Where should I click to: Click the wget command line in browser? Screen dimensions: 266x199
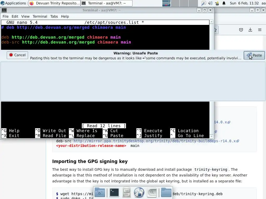coord(139,194)
